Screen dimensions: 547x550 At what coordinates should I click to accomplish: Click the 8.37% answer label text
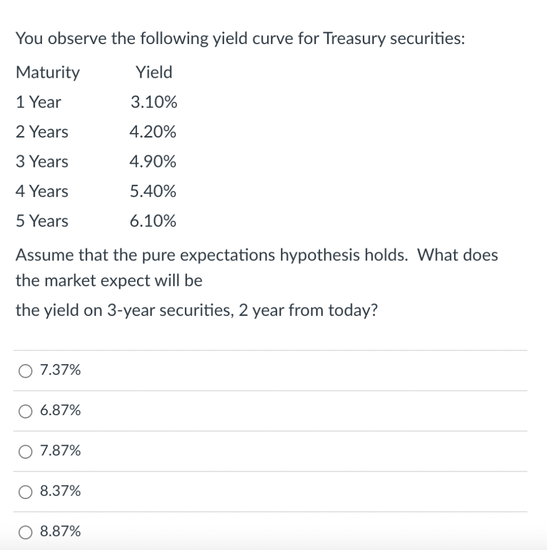click(x=60, y=491)
